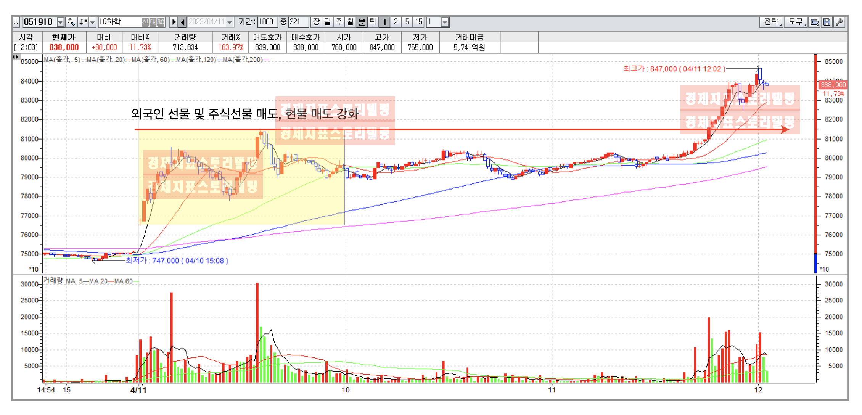
Task: Select the 5 minute interval button
Action: pyautogui.click(x=407, y=22)
